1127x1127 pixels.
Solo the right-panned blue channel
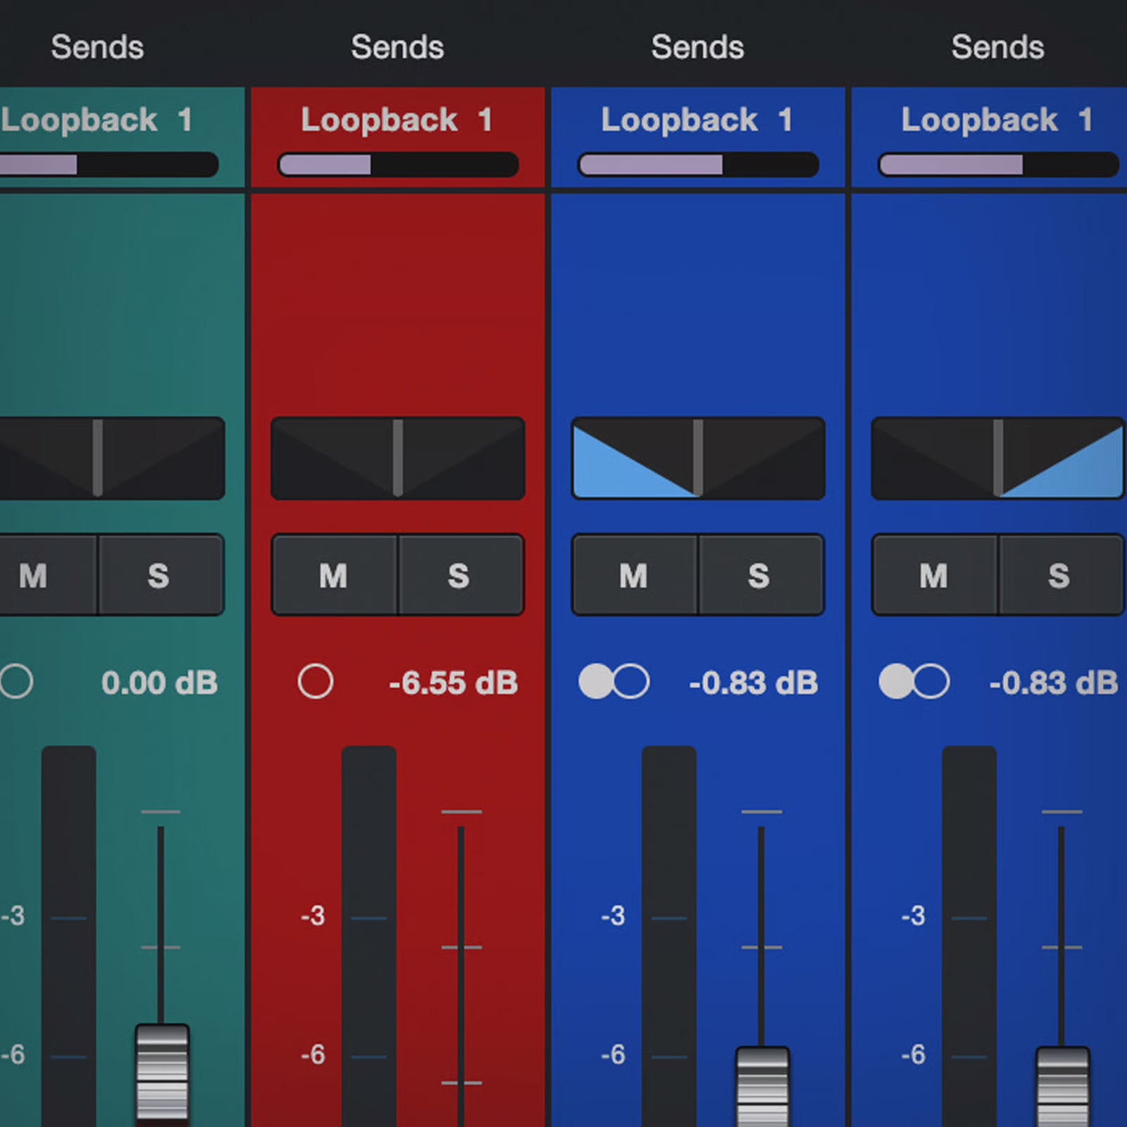pyautogui.click(x=1059, y=575)
